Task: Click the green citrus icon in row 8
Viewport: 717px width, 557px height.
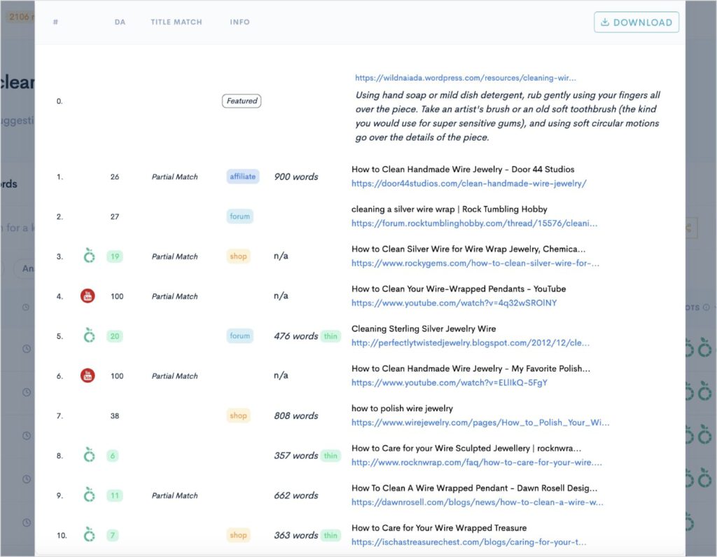Action: [89, 455]
